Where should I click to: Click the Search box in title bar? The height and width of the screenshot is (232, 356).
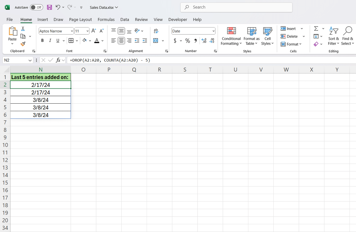pyautogui.click(x=236, y=7)
